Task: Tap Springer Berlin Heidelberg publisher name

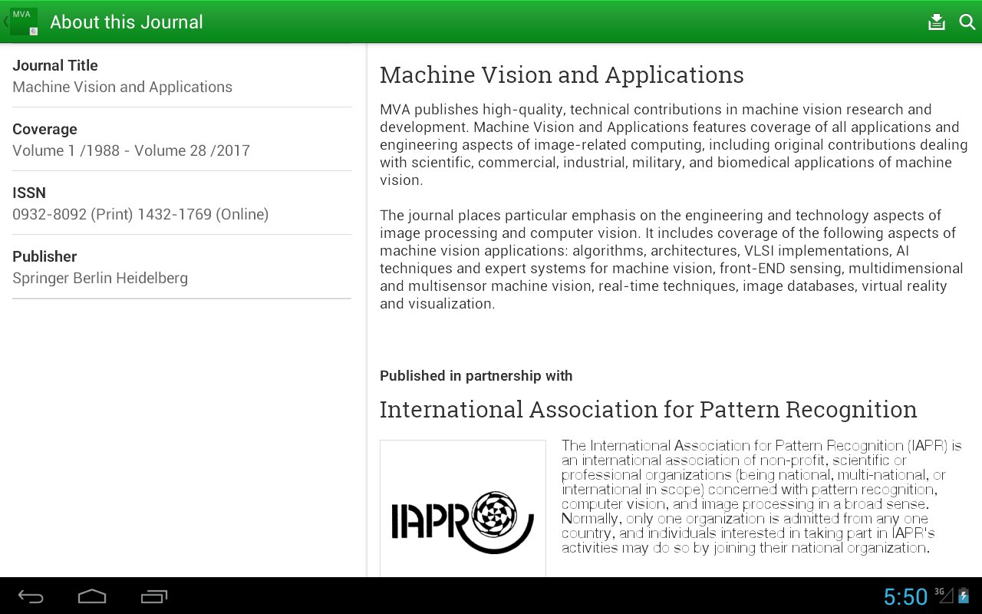Action: tap(100, 278)
